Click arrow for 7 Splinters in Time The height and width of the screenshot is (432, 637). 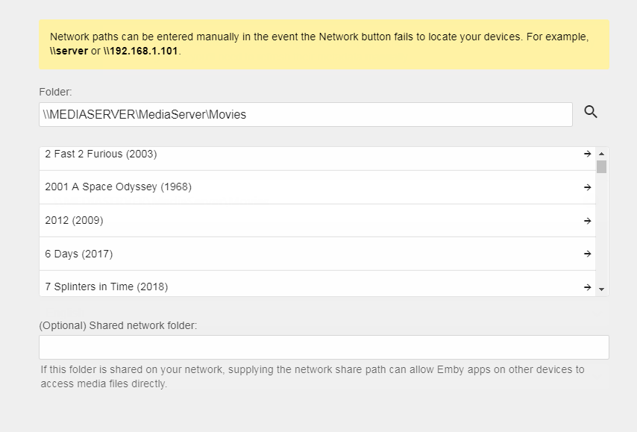coord(588,287)
